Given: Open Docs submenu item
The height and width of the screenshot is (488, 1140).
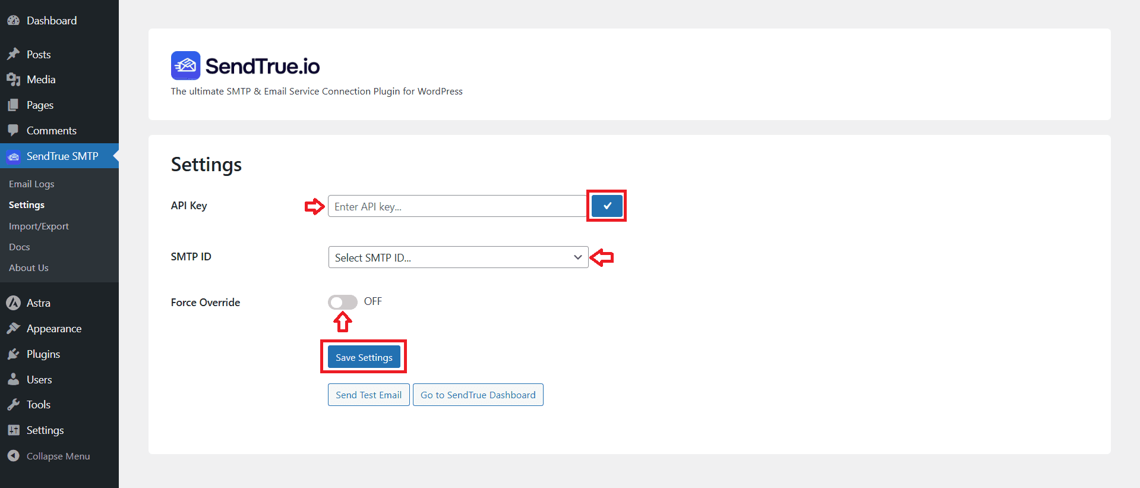Looking at the screenshot, I should click(x=20, y=247).
